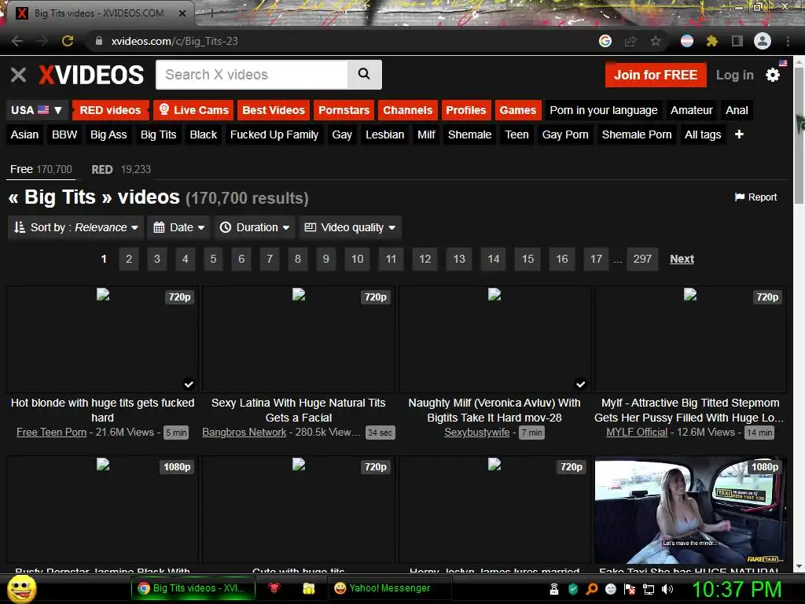Go to page 17 of results
This screenshot has height=604, width=805.
click(x=596, y=259)
